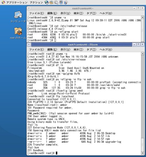Click '220 ProFTPD 1.2.10 Server' banner line
The image size is (146, 157).
[76, 102]
